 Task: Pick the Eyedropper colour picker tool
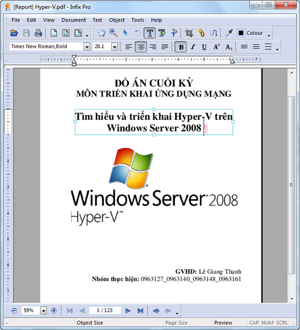pos(229,33)
